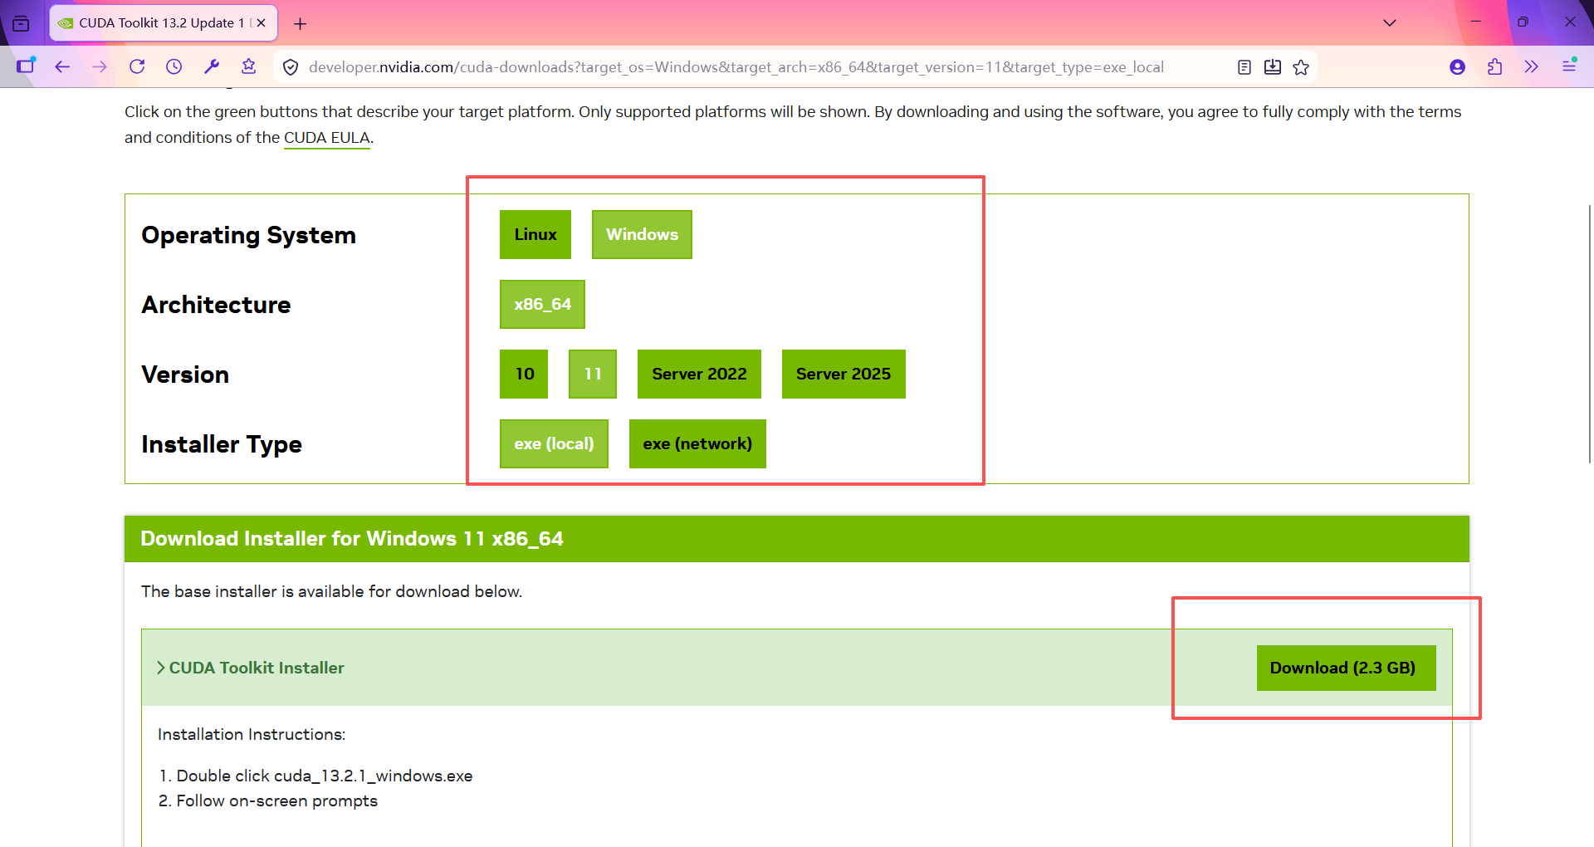This screenshot has width=1594, height=847.
Task: Click the Version label
Action: [185, 375]
